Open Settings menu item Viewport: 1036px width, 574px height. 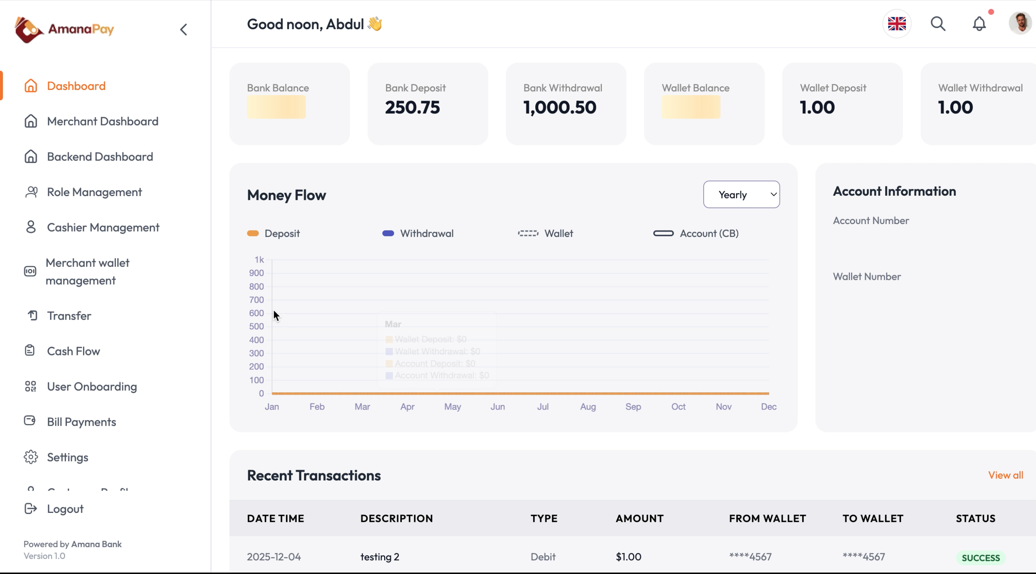tap(68, 457)
